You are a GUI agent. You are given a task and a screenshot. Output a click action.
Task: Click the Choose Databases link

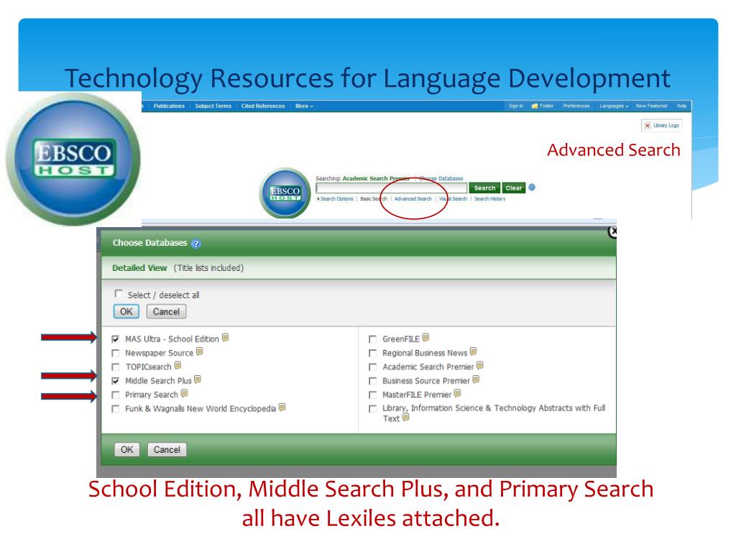click(441, 179)
